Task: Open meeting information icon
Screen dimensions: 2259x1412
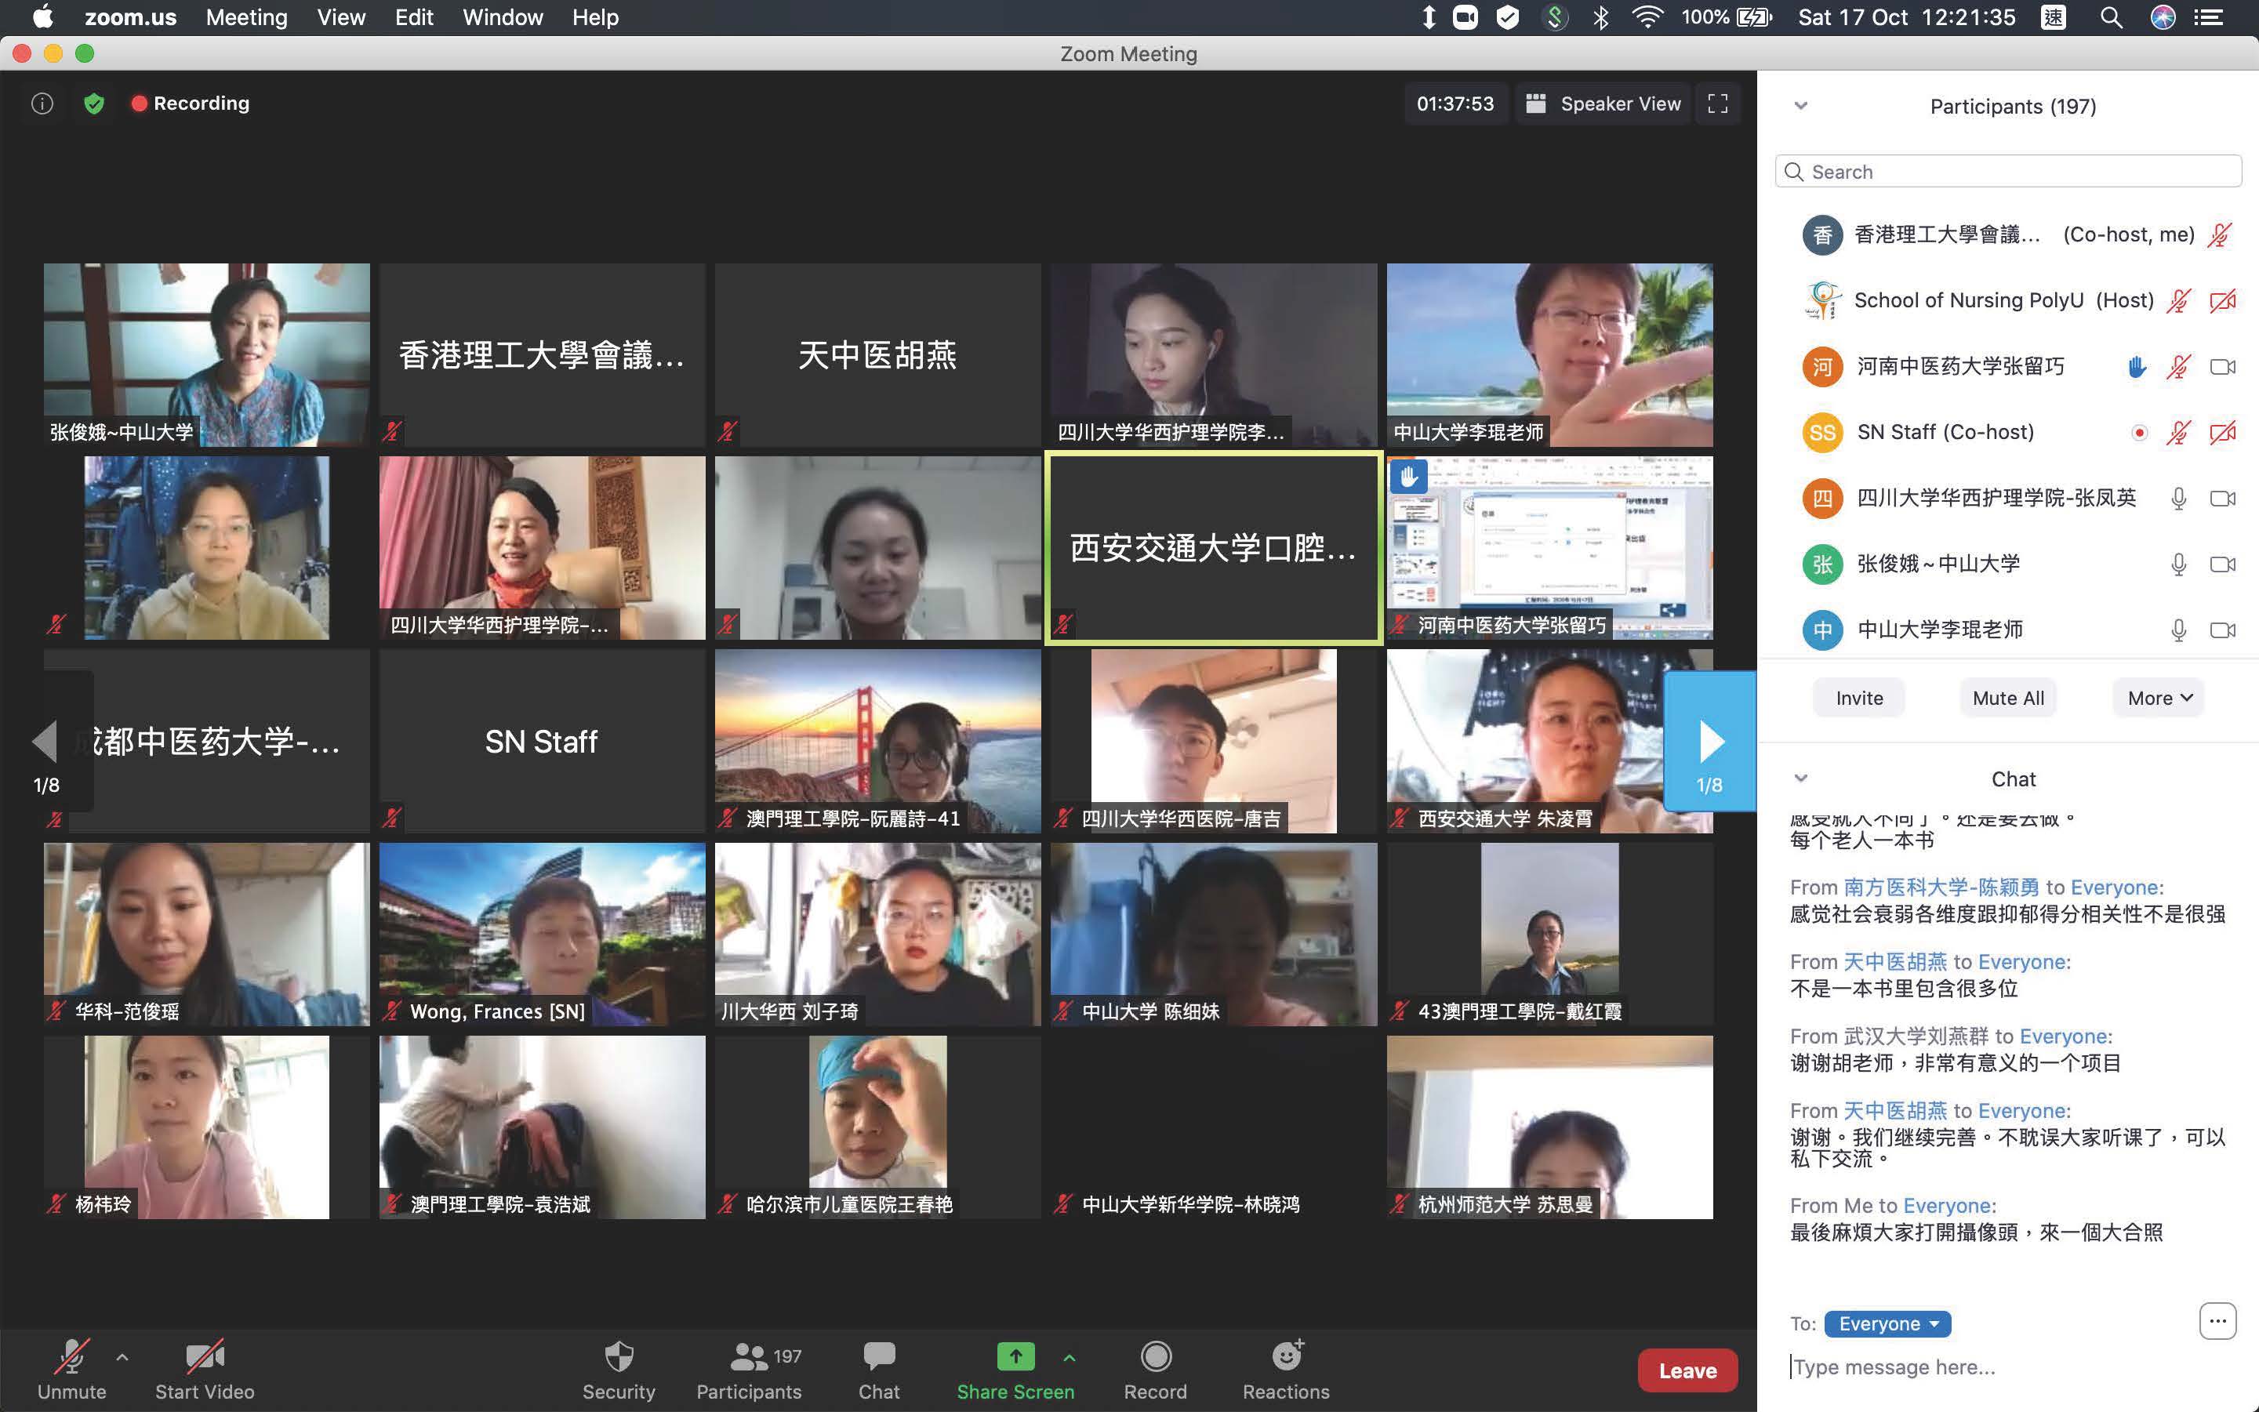Action: point(42,103)
